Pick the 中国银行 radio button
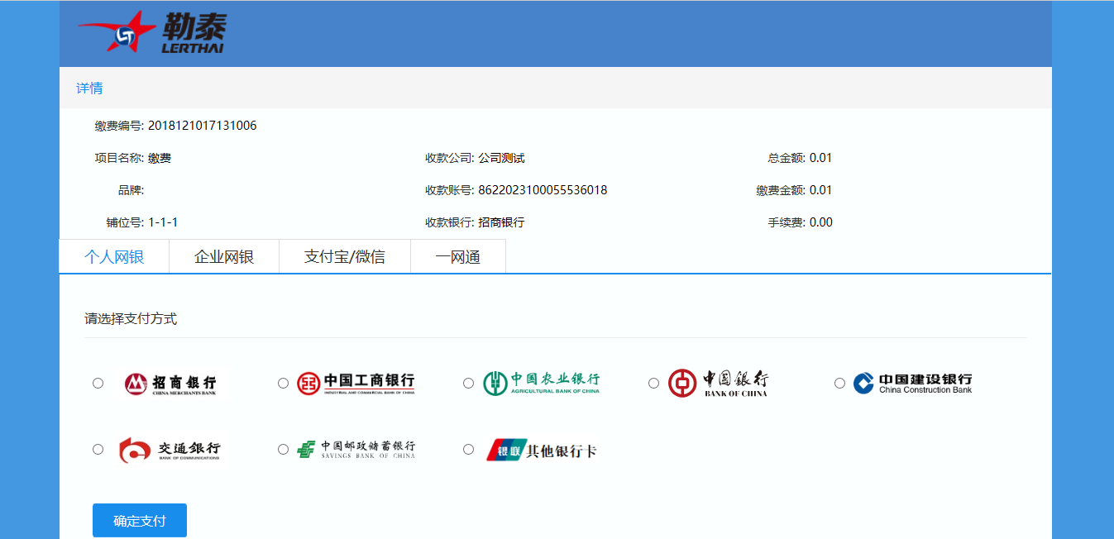This screenshot has width=1114, height=539. (654, 384)
